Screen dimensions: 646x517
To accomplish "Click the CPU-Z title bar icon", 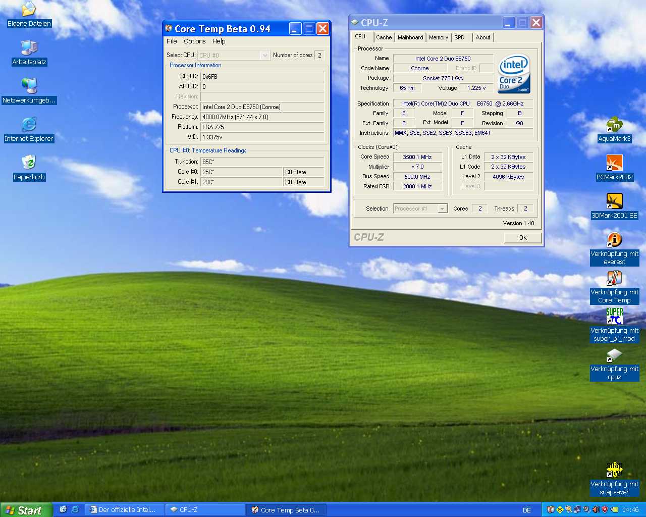I will click(x=355, y=22).
